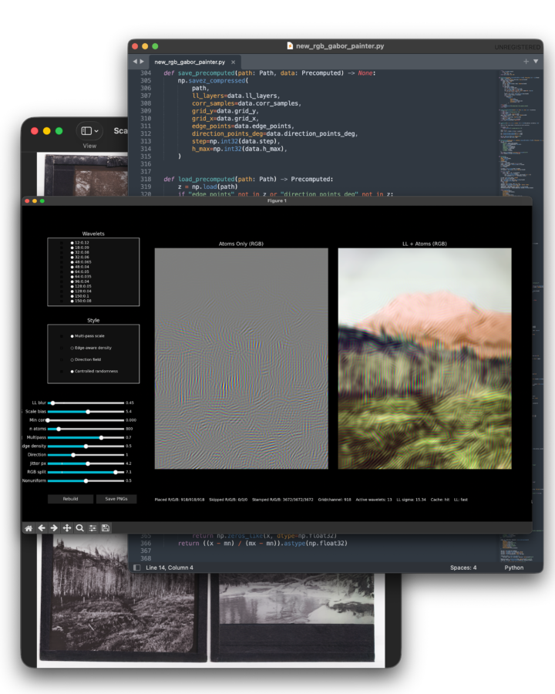Screen dimensions: 555x694
Task: Open the Configure subplots tool
Action: (92, 528)
